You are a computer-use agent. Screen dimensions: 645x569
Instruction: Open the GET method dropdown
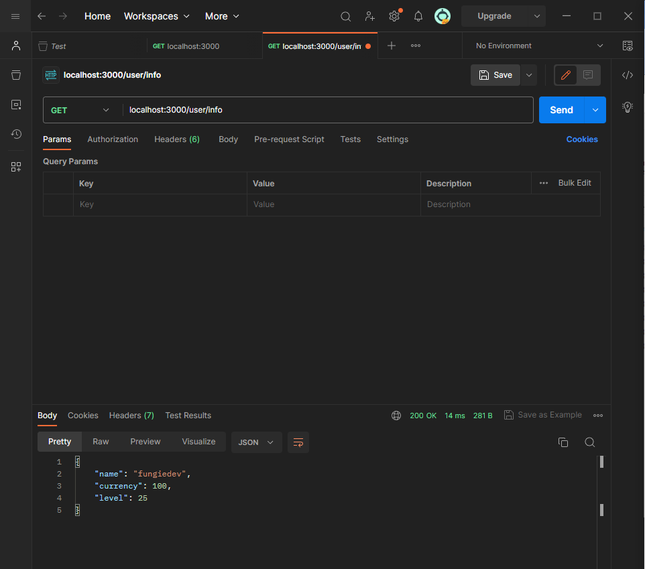tap(80, 110)
